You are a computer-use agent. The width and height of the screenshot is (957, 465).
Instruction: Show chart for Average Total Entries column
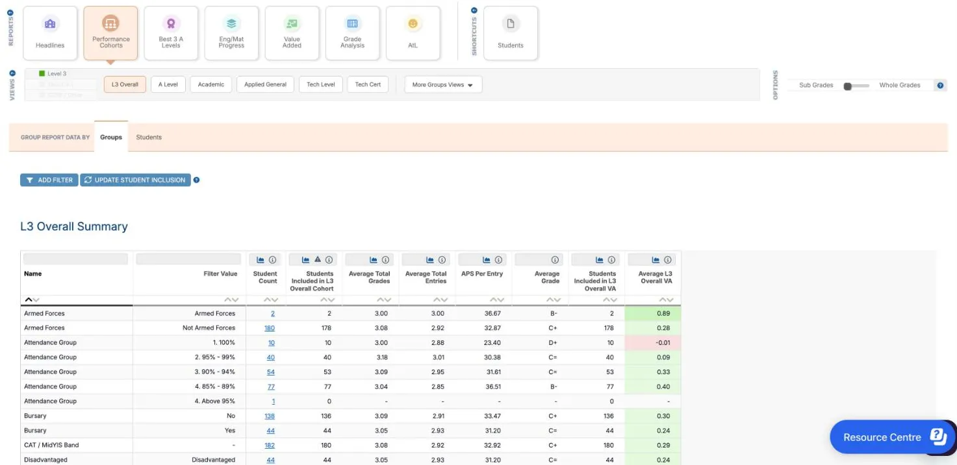pyautogui.click(x=430, y=259)
